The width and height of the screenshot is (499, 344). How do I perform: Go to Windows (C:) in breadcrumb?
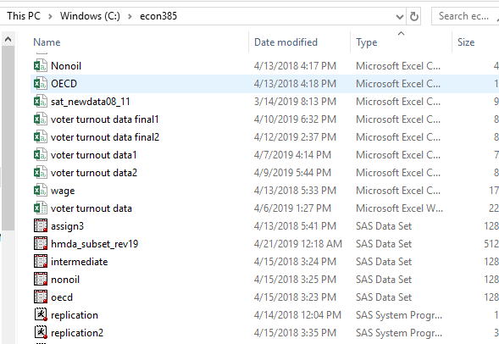[x=90, y=16]
